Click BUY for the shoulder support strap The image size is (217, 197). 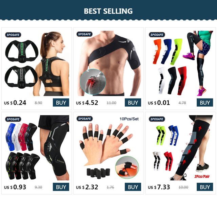pyautogui.click(x=133, y=103)
